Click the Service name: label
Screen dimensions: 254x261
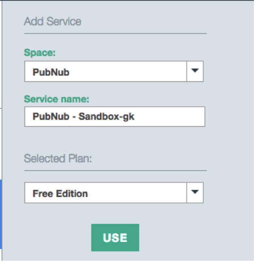click(x=57, y=99)
